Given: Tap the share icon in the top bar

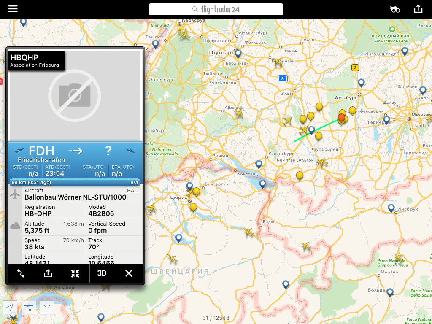Looking at the screenshot, I should (x=418, y=9).
